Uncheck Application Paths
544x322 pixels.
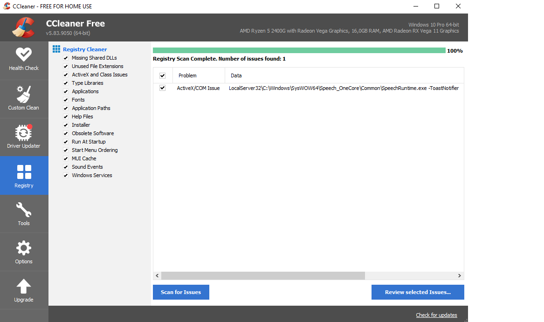(66, 108)
